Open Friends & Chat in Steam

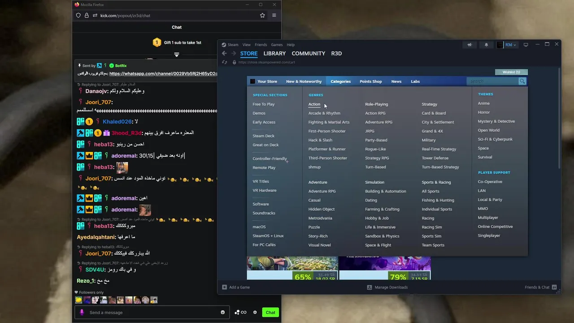tap(541, 287)
